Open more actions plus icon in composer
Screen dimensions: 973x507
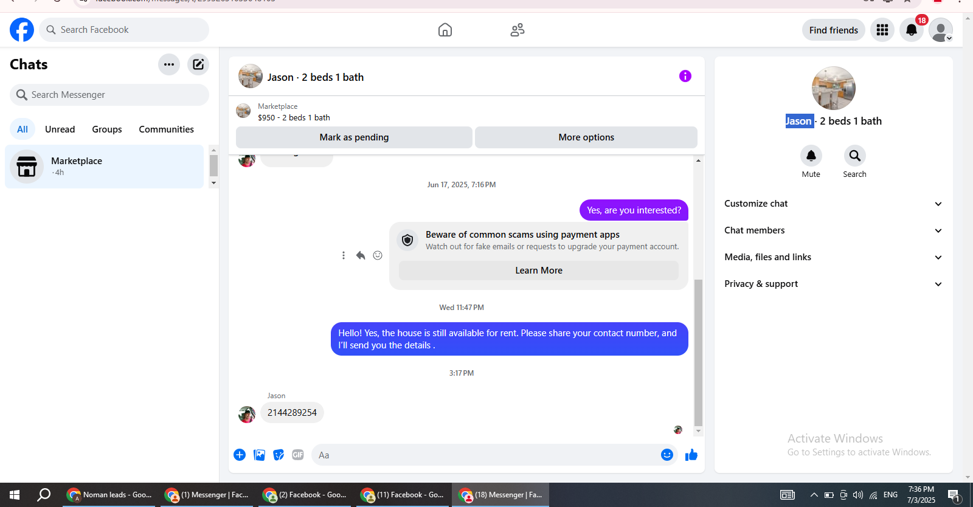[240, 455]
